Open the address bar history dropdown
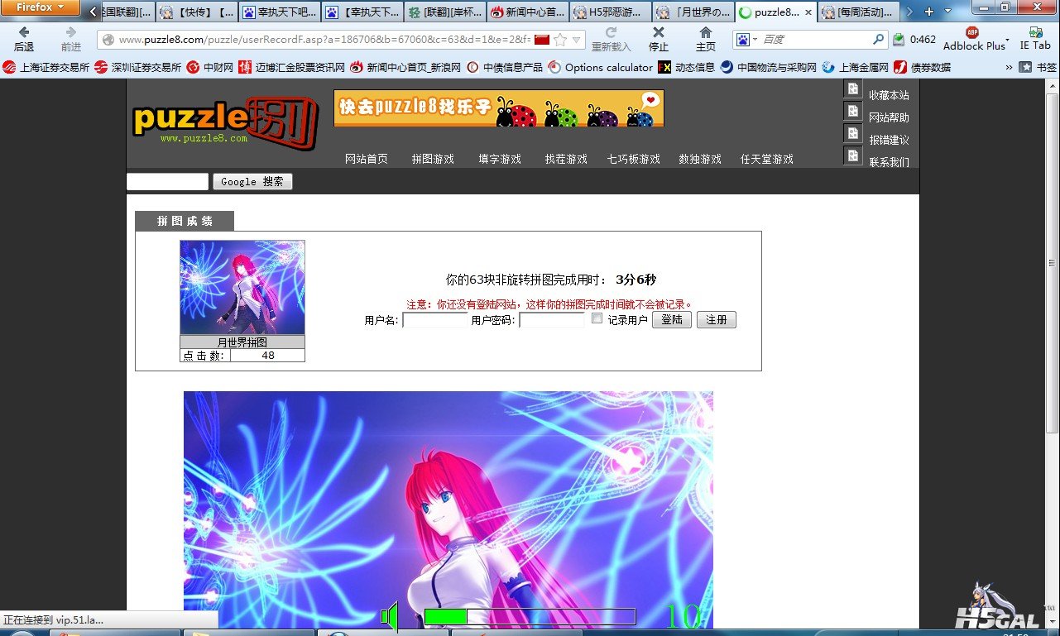This screenshot has width=1060, height=636. pyautogui.click(x=577, y=40)
